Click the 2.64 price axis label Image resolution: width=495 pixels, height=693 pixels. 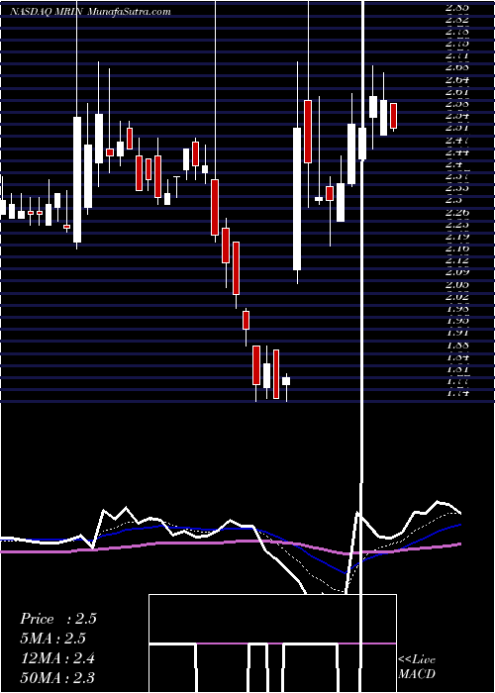point(457,80)
